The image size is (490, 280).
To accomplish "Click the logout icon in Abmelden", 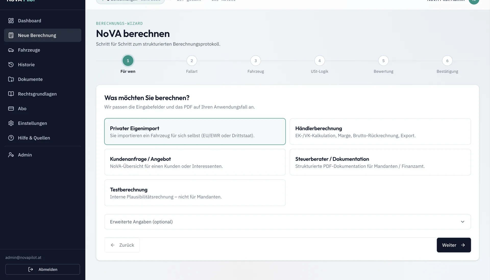I will pos(31,269).
